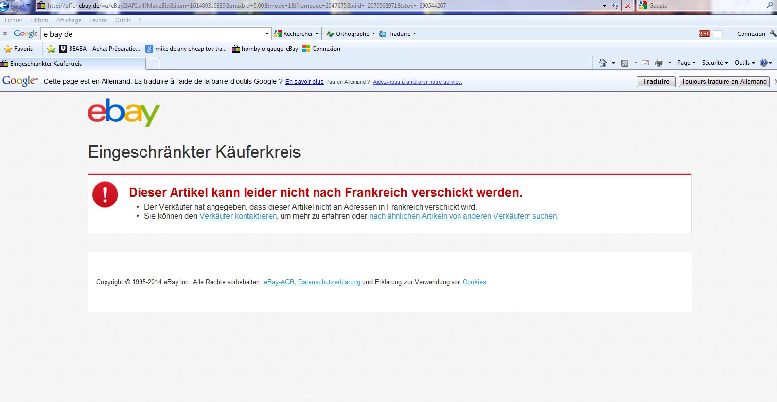Viewport: 777px width, 402px height.
Task: Click 'Toujours traduire en Allemand' button
Action: click(724, 82)
